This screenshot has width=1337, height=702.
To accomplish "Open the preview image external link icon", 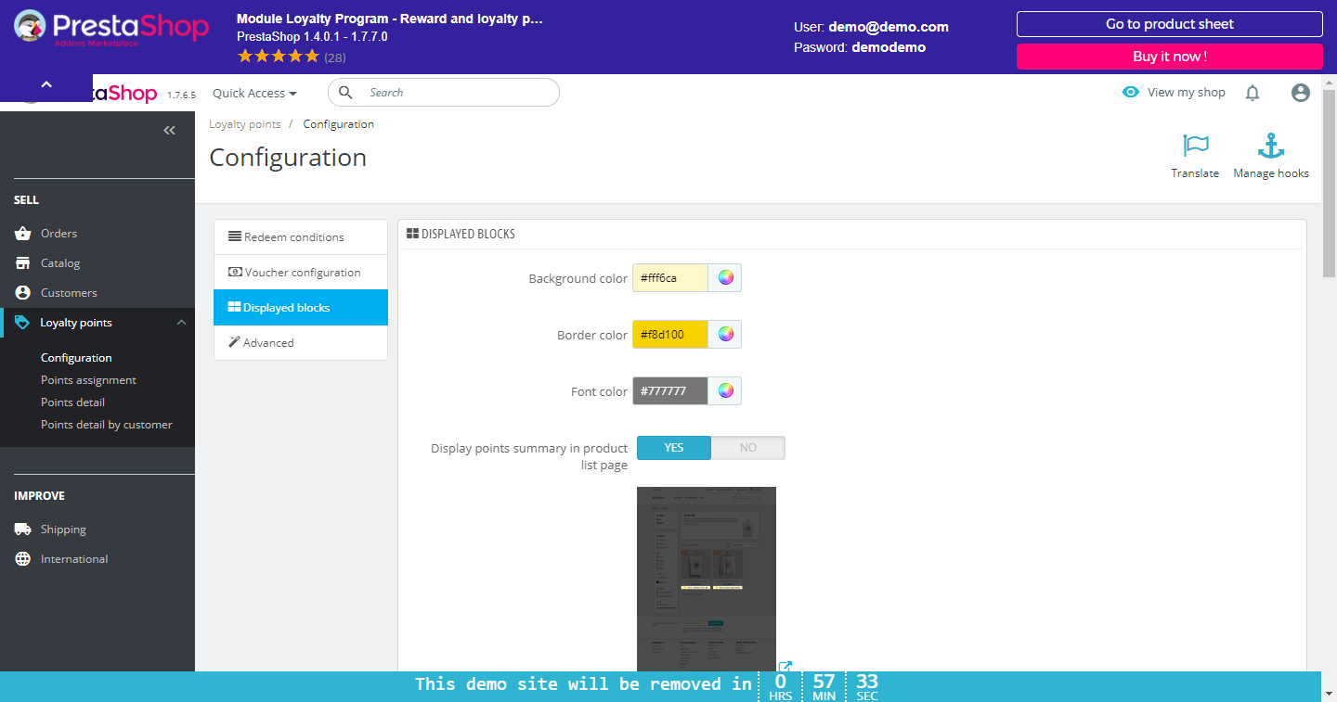I will click(785, 667).
